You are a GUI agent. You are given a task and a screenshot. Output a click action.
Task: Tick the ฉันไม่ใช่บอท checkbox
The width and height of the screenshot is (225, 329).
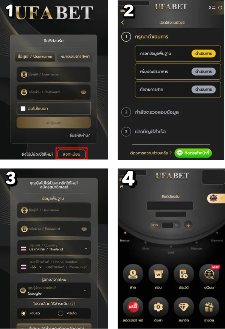tap(23, 108)
